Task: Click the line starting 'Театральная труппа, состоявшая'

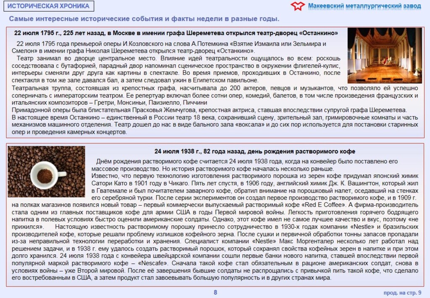Action: (215, 88)
